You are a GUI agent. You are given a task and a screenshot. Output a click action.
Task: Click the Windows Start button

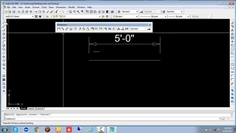[x=4, y=130]
